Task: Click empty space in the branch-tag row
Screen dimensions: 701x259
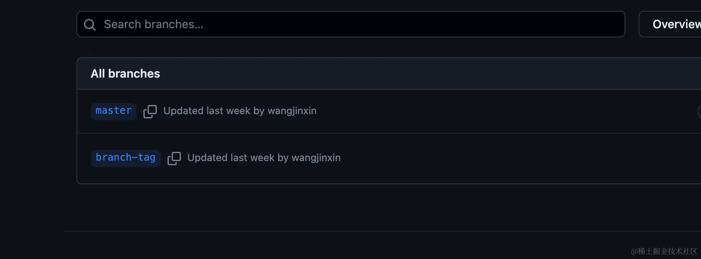Action: coord(499,158)
